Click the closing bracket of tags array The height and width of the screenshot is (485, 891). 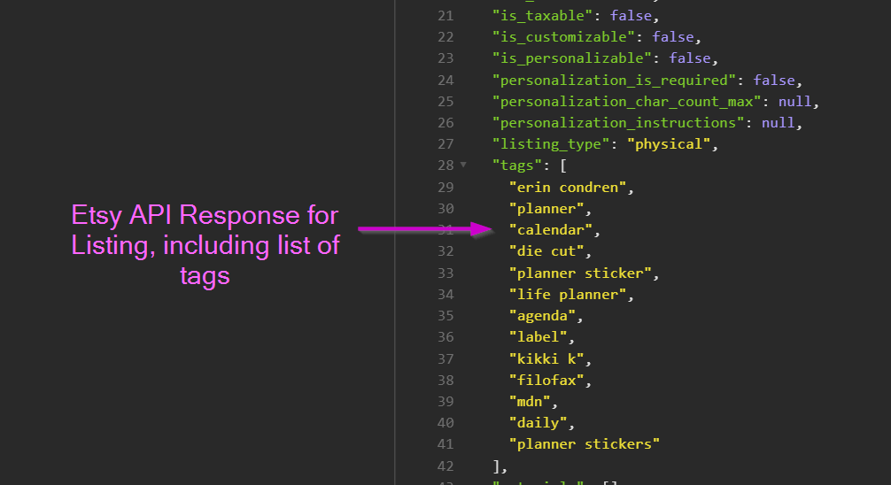coord(497,466)
